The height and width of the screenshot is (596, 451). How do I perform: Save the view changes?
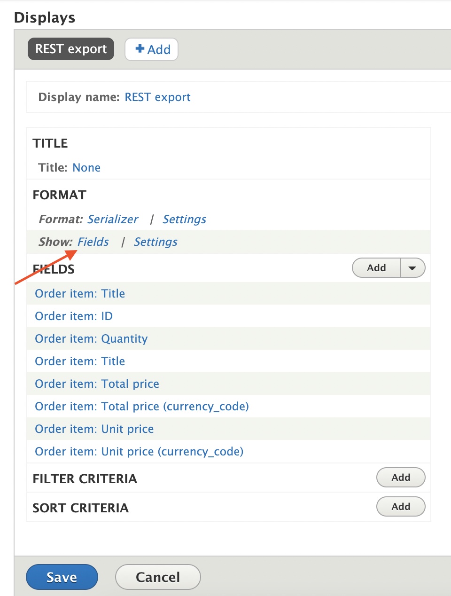62,577
